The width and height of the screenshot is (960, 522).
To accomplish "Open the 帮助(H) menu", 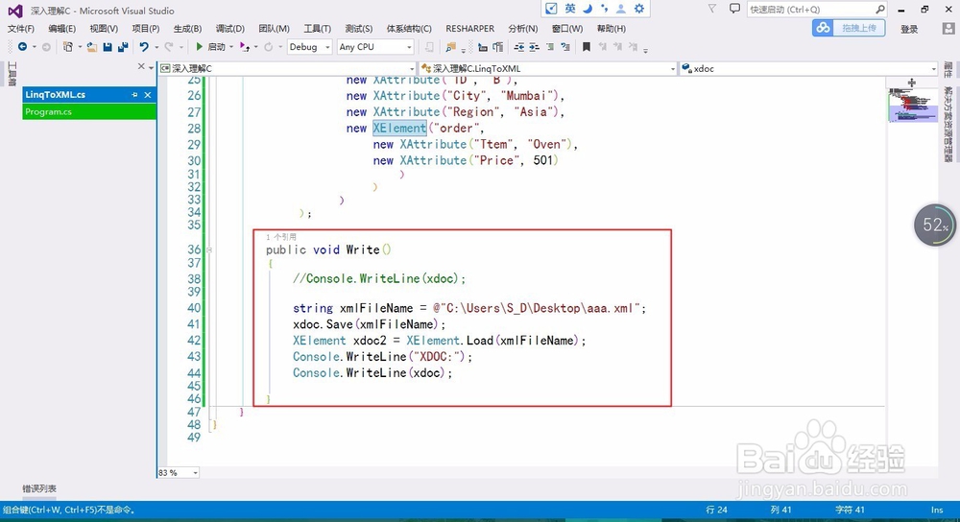I will click(611, 29).
